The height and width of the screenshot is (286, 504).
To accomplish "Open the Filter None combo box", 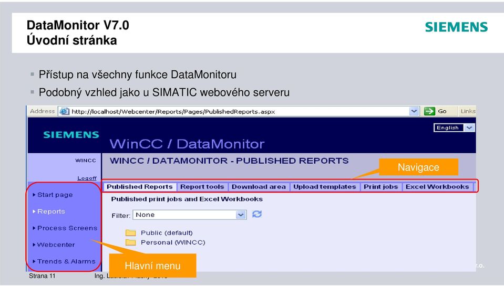I will coord(190,215).
